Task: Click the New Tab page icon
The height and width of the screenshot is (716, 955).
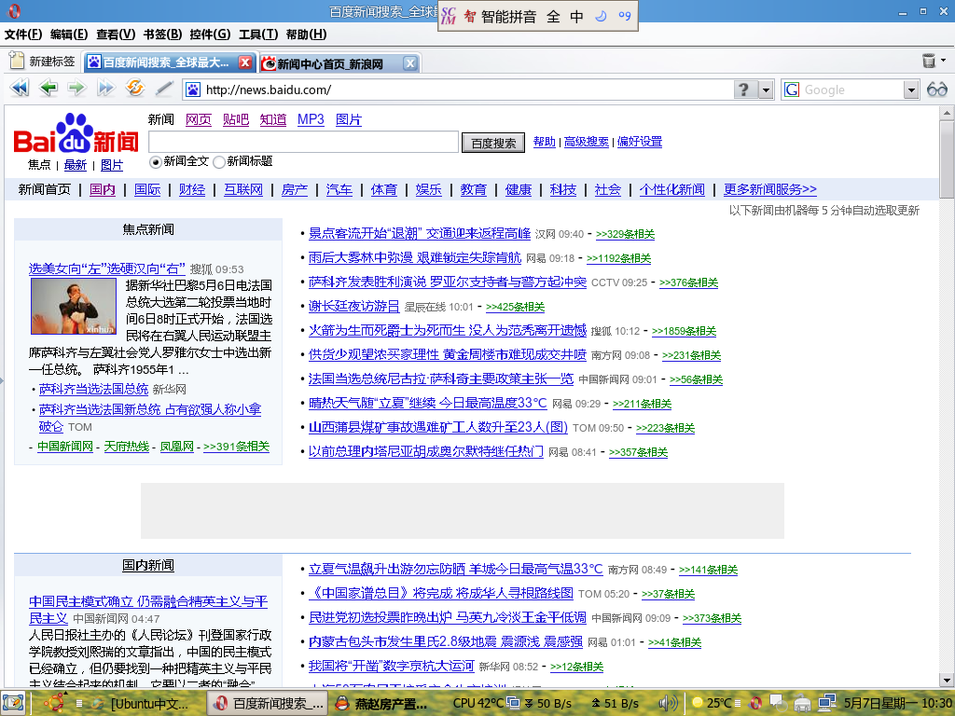Action: click(x=17, y=61)
